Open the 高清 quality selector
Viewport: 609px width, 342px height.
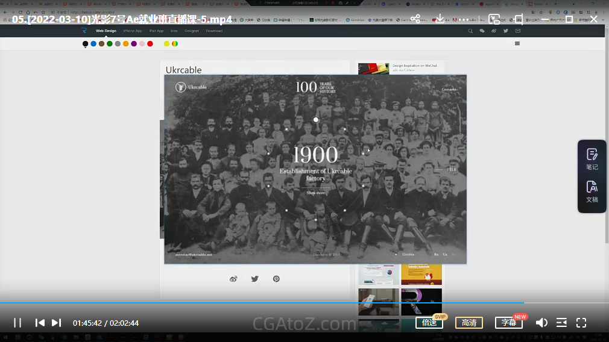(469, 323)
